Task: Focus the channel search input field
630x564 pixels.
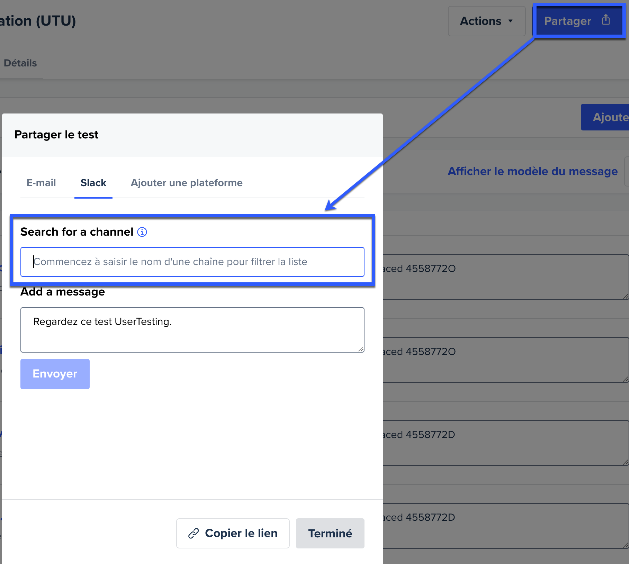Action: click(x=192, y=262)
